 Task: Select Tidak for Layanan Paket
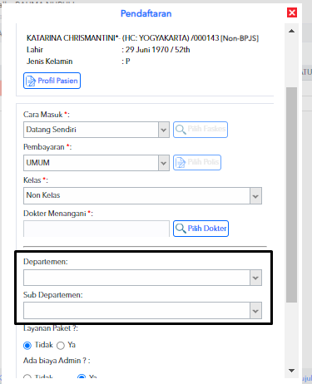[27, 346]
